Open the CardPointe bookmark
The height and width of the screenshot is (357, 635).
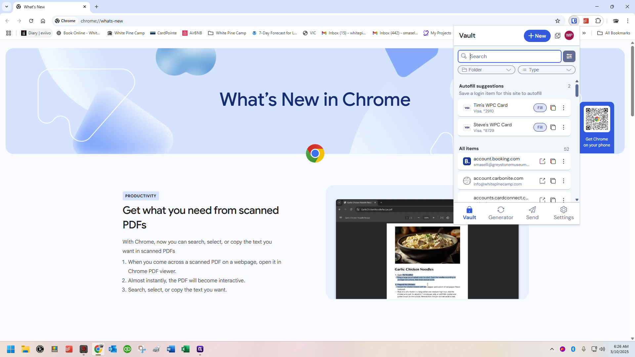(x=163, y=33)
